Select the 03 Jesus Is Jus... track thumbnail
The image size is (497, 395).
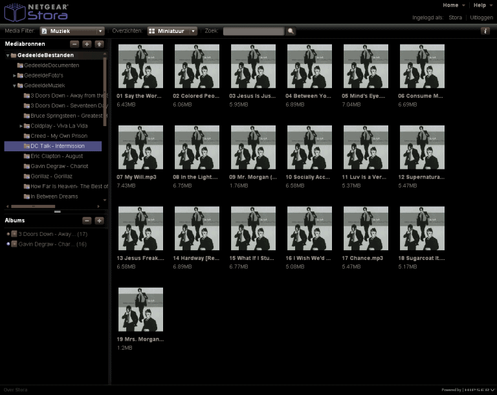coord(253,66)
